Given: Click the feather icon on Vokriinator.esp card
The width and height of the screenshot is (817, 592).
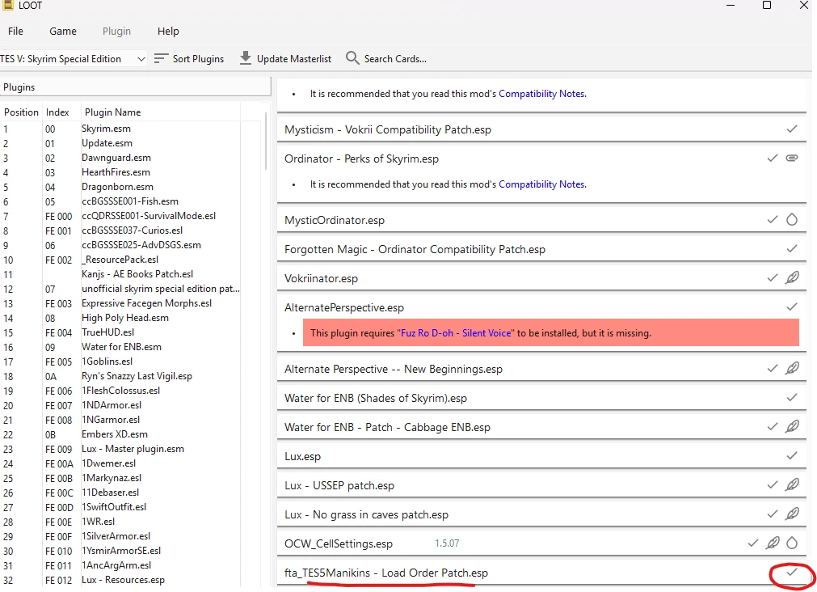Looking at the screenshot, I should pyautogui.click(x=792, y=277).
